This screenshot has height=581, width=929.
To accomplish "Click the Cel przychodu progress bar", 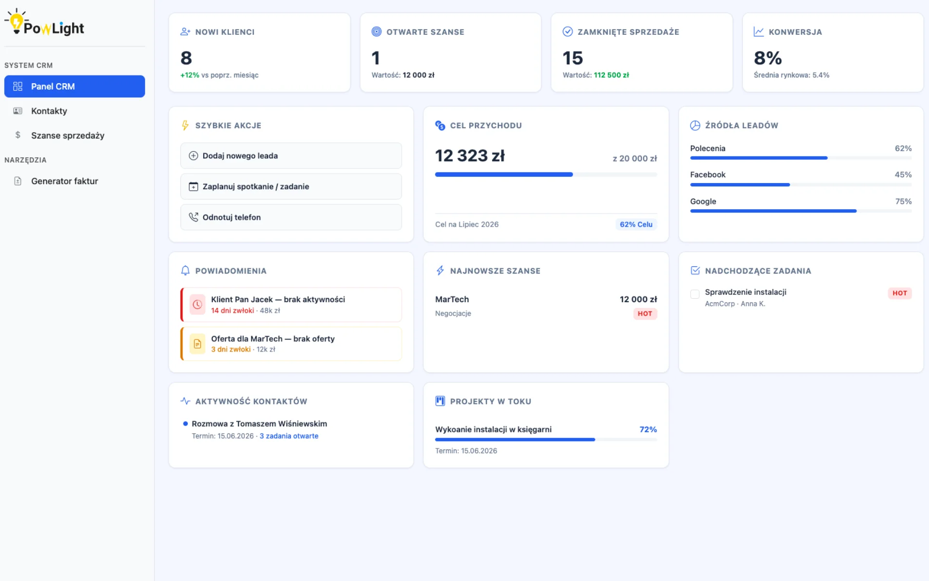I will click(546, 174).
